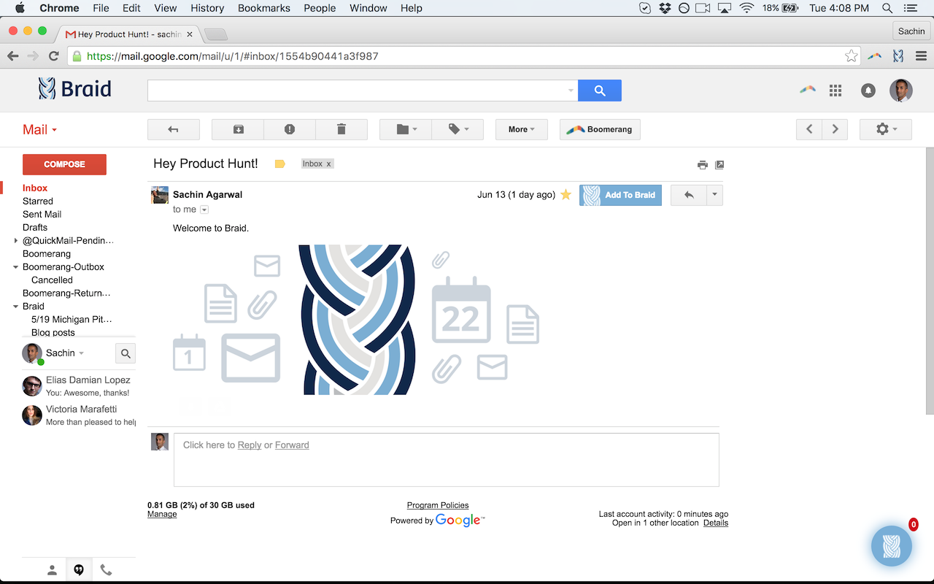The width and height of the screenshot is (934, 584).
Task: Click the Braid logo in the header
Action: pyautogui.click(x=74, y=89)
